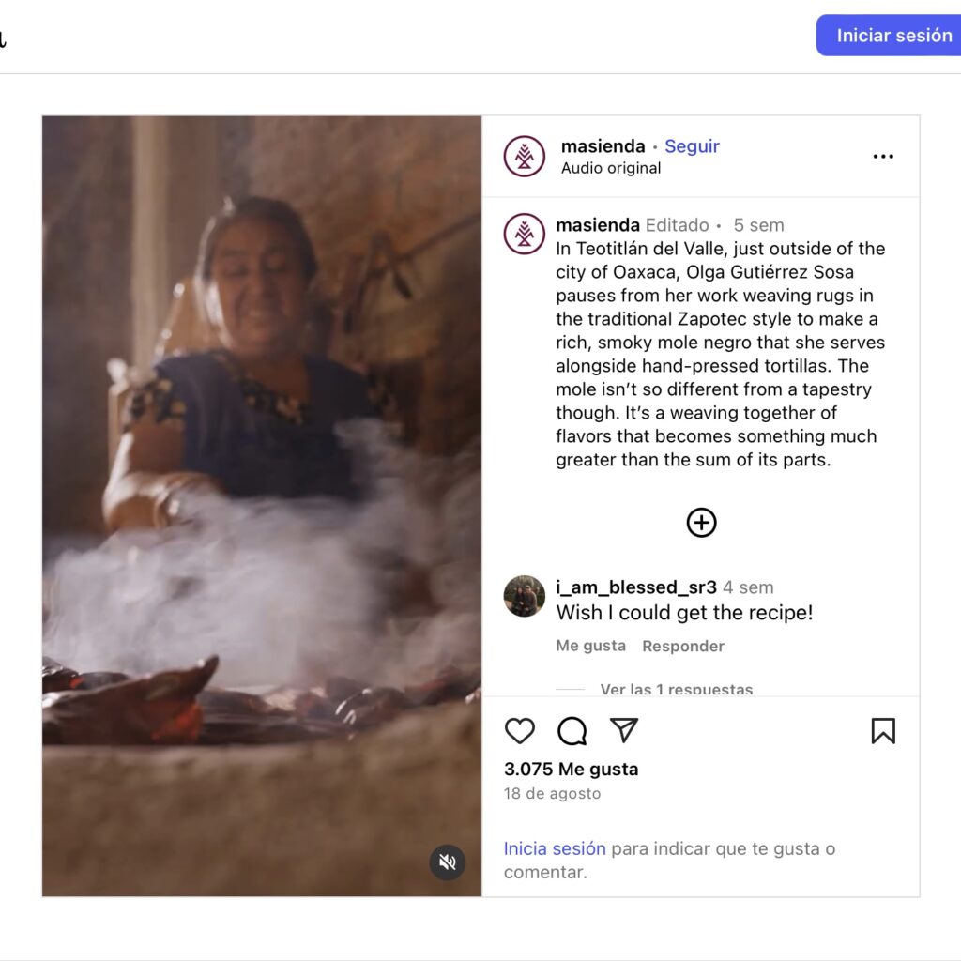
Task: Click the masienda avatar beside the caption
Action: point(525,235)
